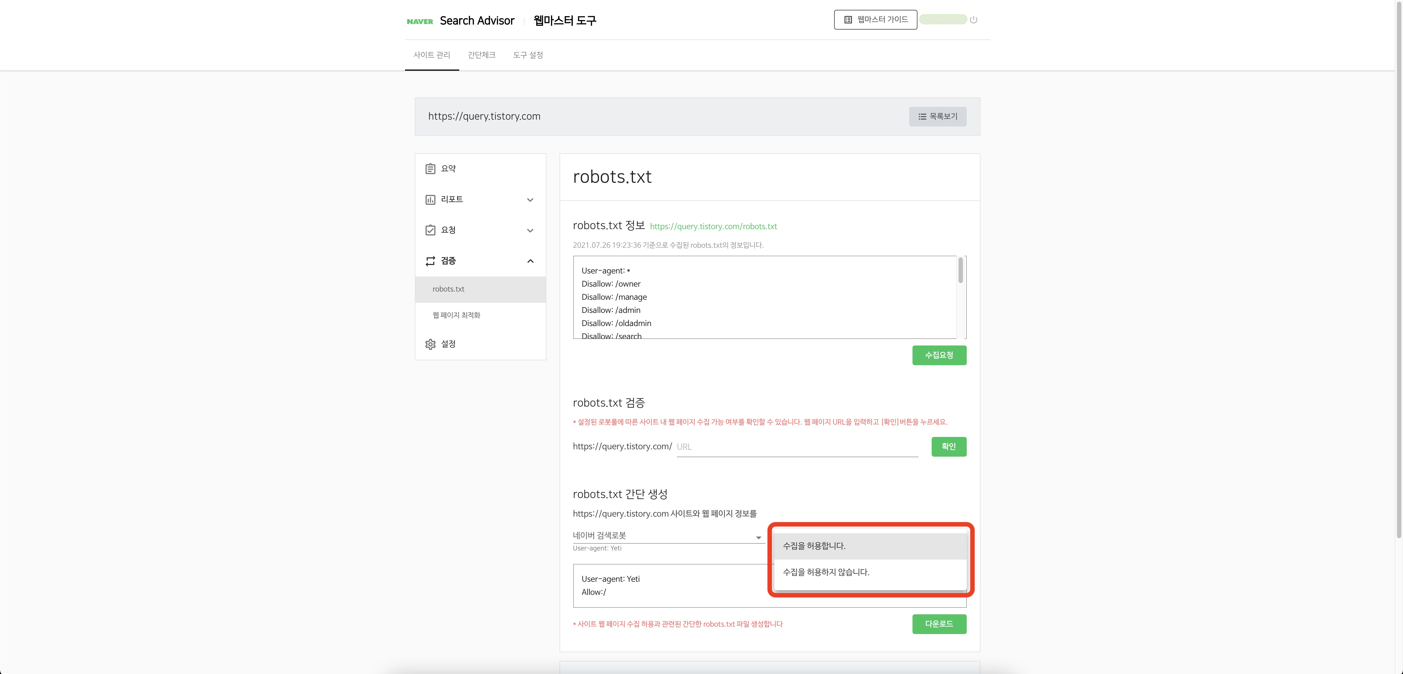Switch to the 사이트 관리 tab
This screenshot has height=674, width=1403.
tap(431, 55)
